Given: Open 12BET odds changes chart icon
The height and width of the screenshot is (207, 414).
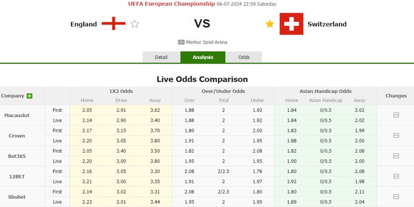Looking at the screenshot, I should [396, 176].
